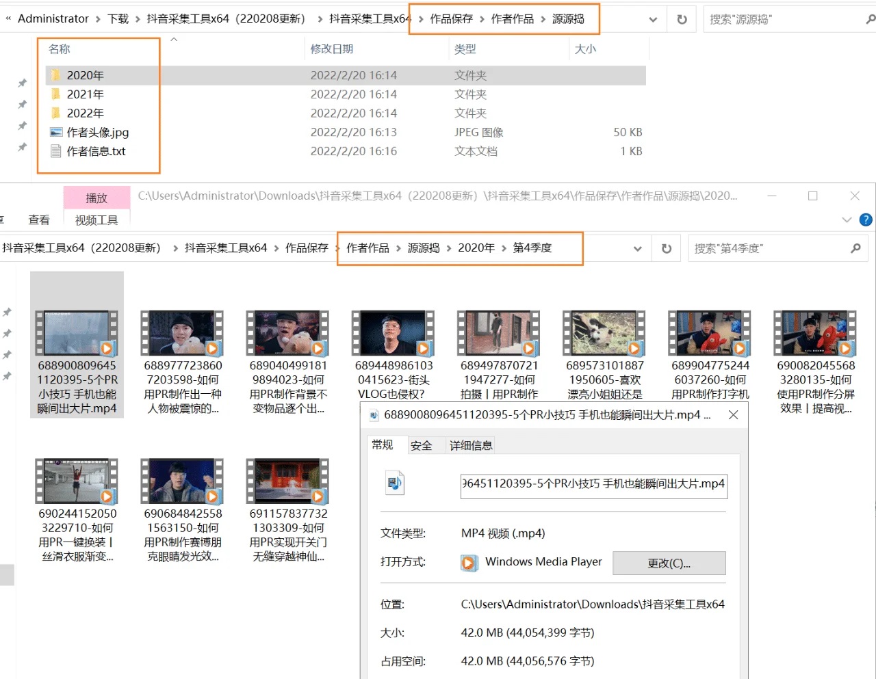The height and width of the screenshot is (679, 876).
Task: Click the blue help question mark icon
Action: 866,219
